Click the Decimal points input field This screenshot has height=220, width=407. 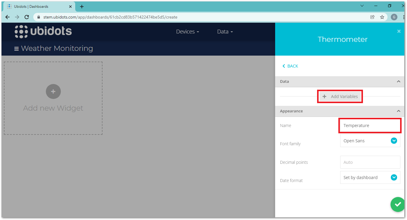point(370,162)
